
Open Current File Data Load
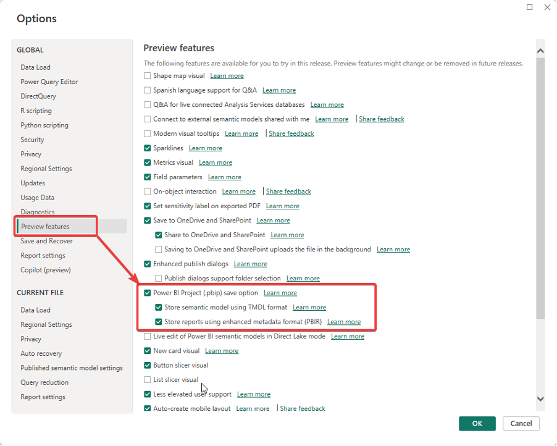click(x=36, y=310)
